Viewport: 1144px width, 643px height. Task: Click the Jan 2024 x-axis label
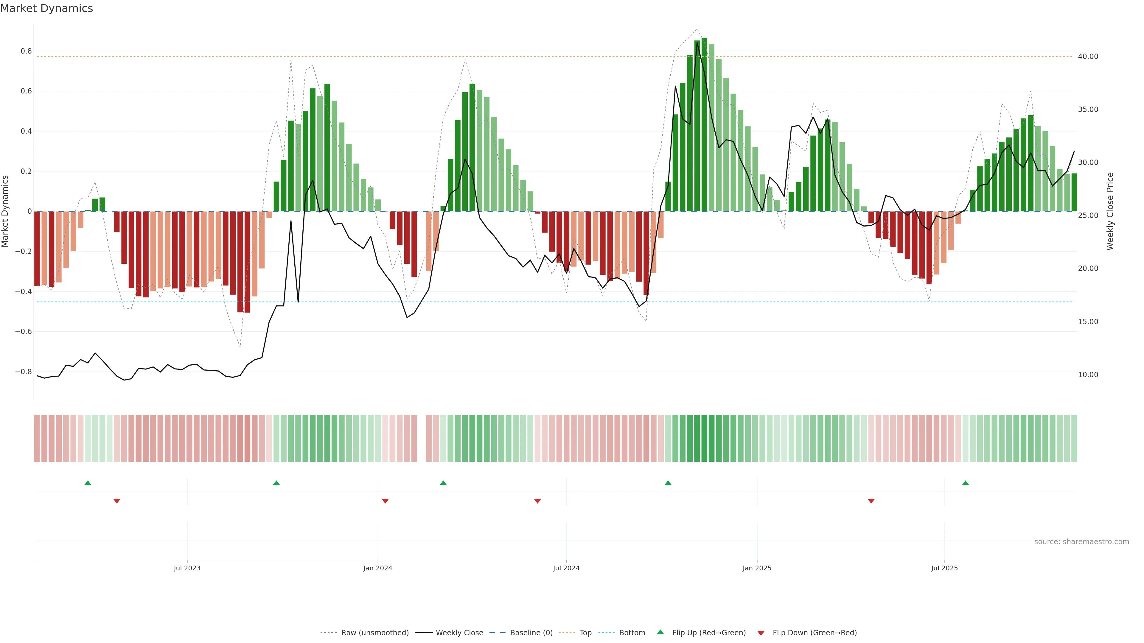377,568
